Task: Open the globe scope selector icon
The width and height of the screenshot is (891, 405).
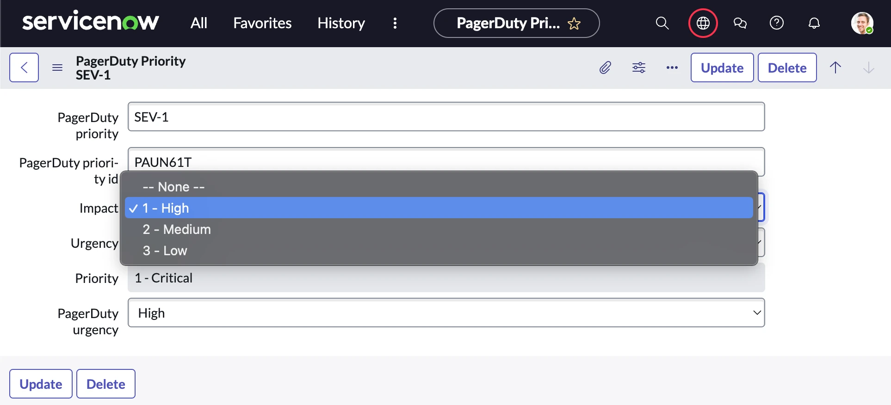Action: tap(703, 23)
